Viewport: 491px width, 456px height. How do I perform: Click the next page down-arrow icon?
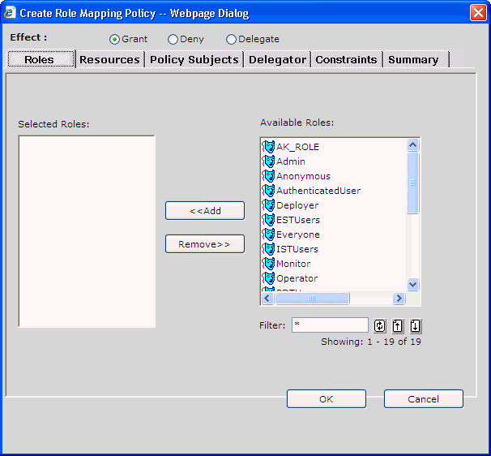click(x=416, y=326)
